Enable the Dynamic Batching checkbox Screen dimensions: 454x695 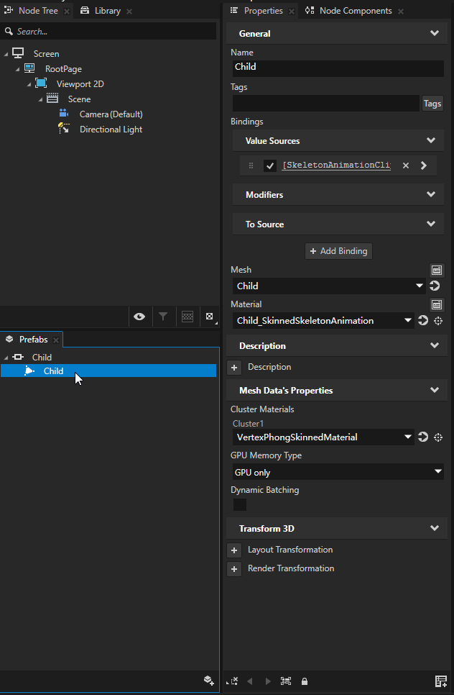(240, 504)
